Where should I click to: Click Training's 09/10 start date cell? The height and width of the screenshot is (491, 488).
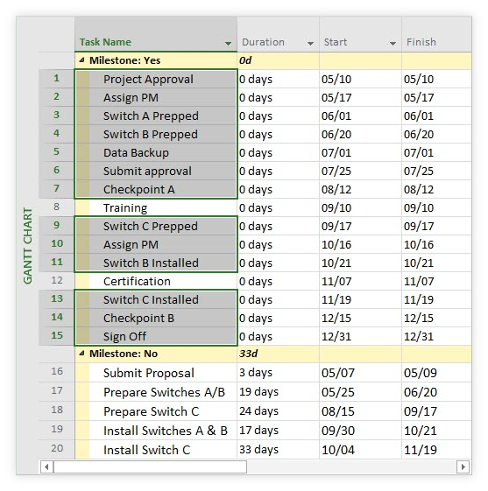(360, 207)
